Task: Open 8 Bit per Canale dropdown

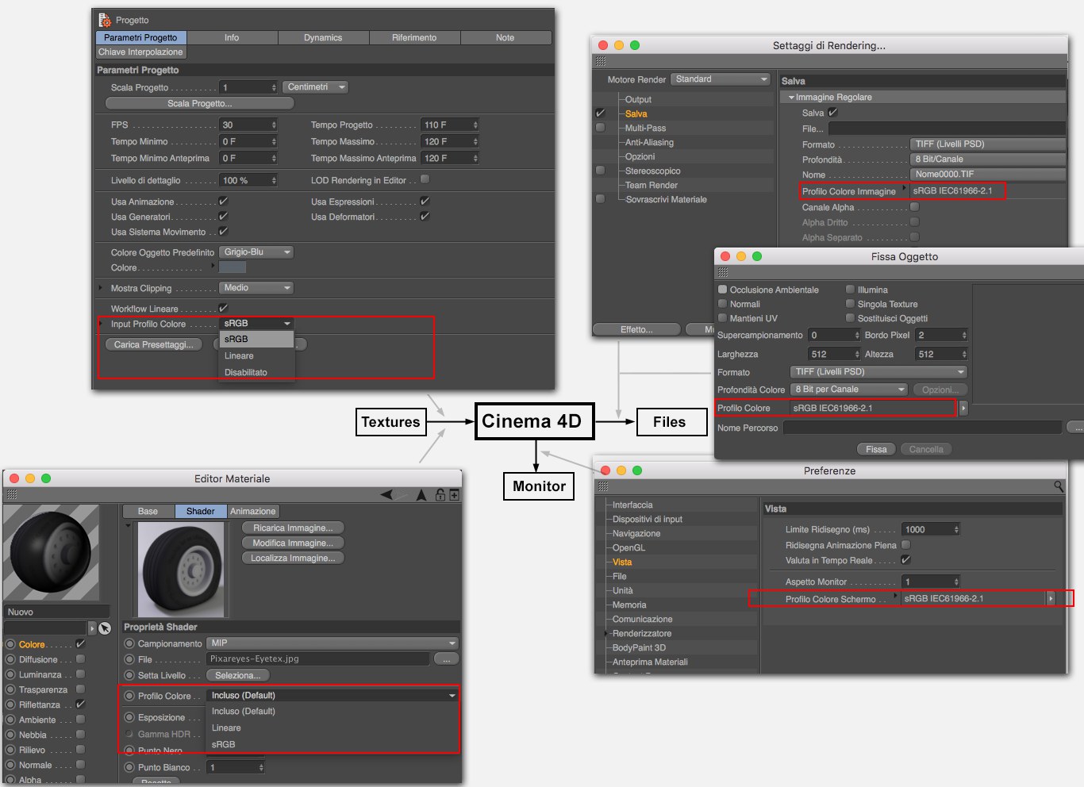Action: pos(849,390)
